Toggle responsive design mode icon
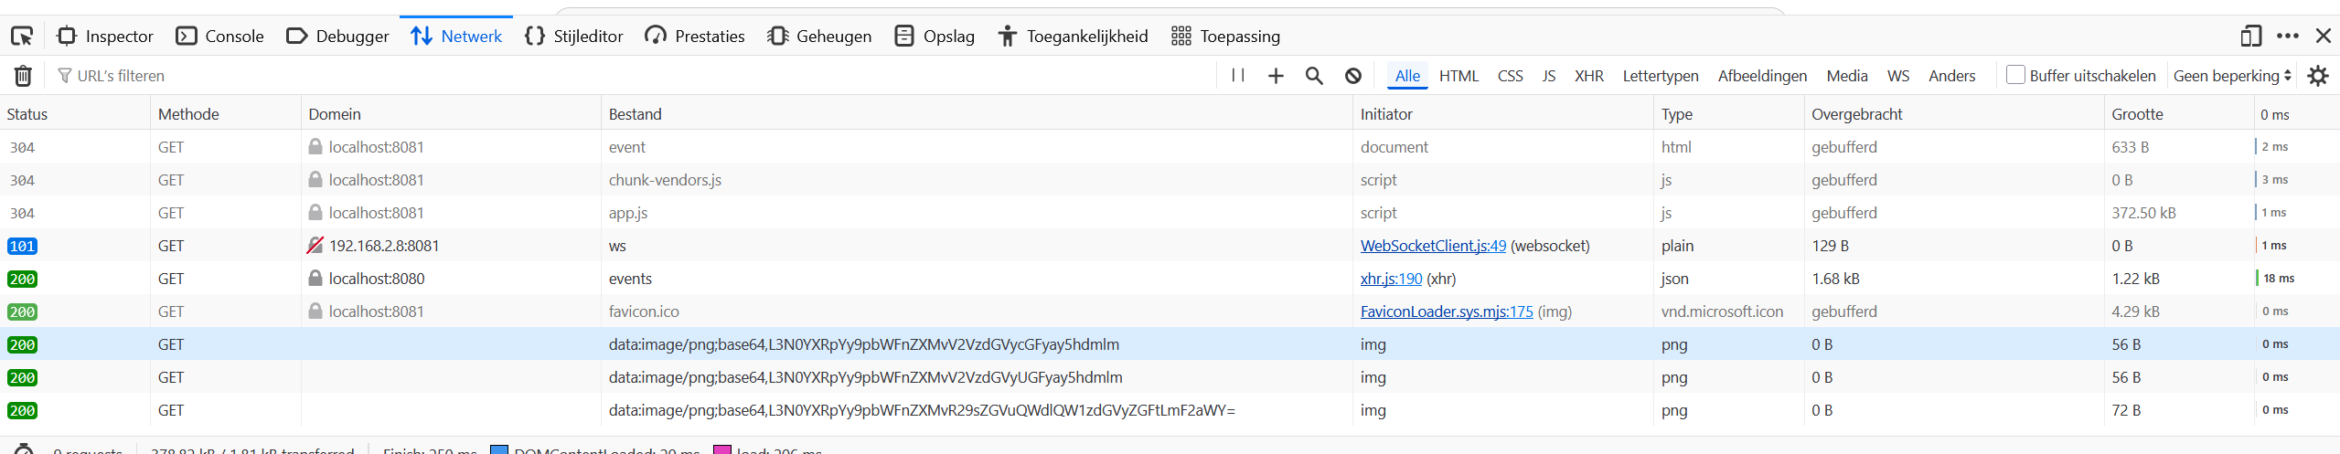Viewport: 2340px width, 454px height. (2250, 37)
